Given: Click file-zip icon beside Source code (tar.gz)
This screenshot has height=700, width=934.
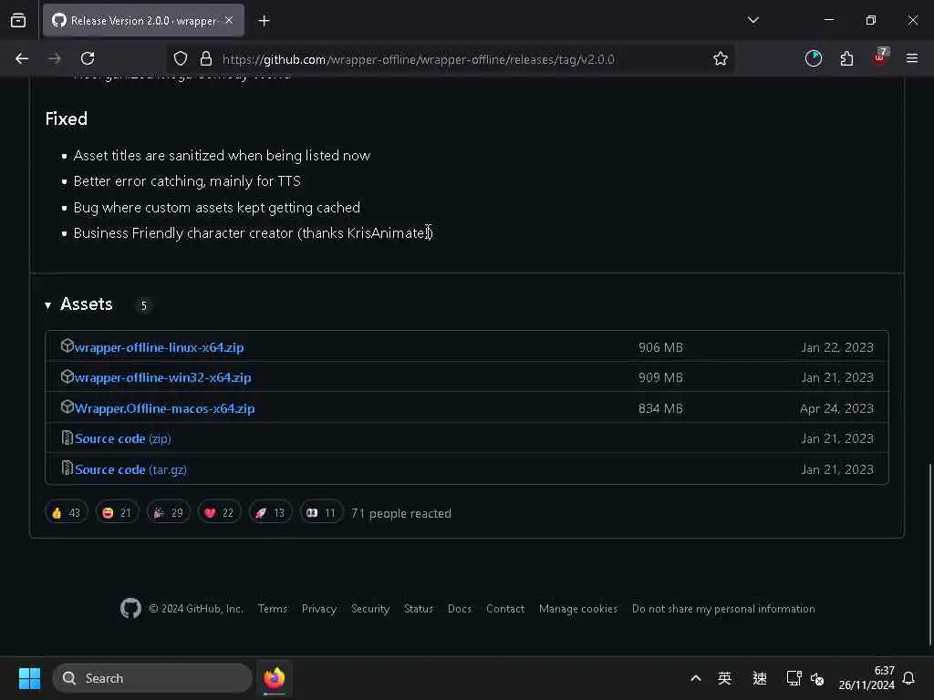Looking at the screenshot, I should tap(67, 468).
